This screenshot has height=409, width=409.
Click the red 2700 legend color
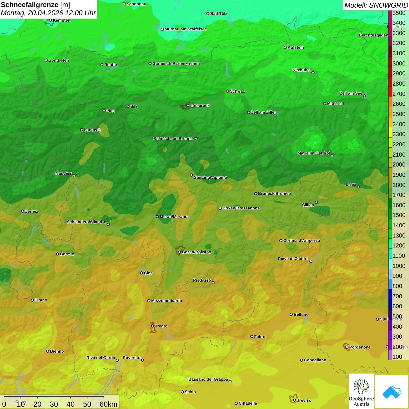[x=390, y=91]
